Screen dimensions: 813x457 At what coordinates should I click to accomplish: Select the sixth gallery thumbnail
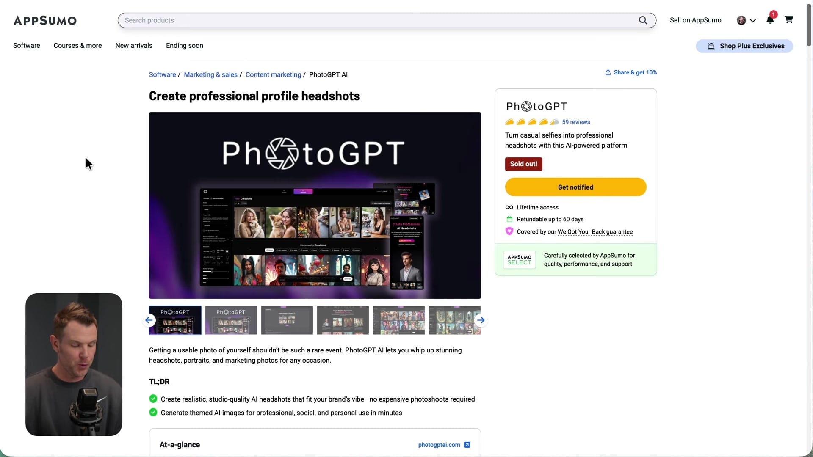[x=455, y=320]
